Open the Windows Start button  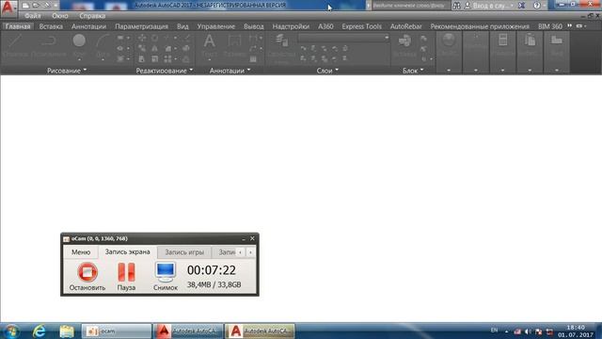(x=11, y=331)
